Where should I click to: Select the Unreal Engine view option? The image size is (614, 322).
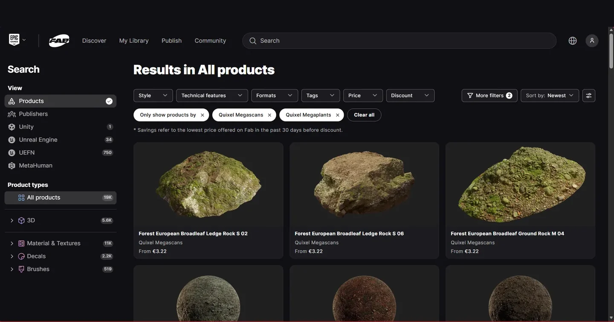[x=60, y=139]
